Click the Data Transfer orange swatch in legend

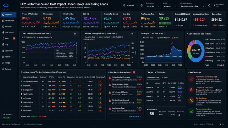206,48
